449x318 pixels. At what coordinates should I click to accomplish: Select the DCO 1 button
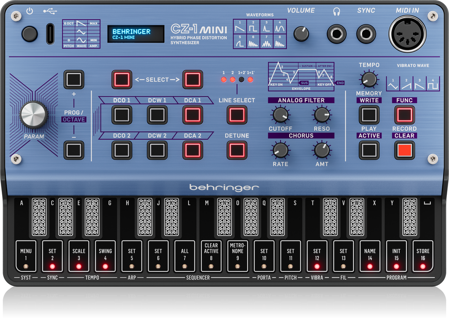coord(121,116)
